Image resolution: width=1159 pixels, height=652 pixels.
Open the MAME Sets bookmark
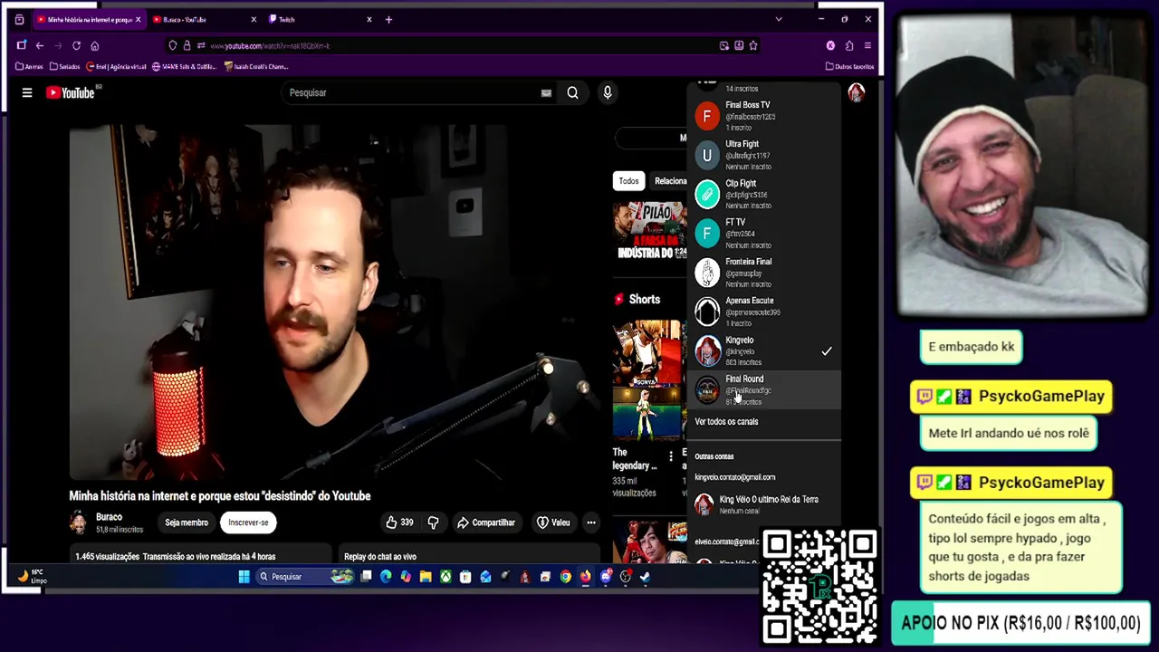pos(184,66)
